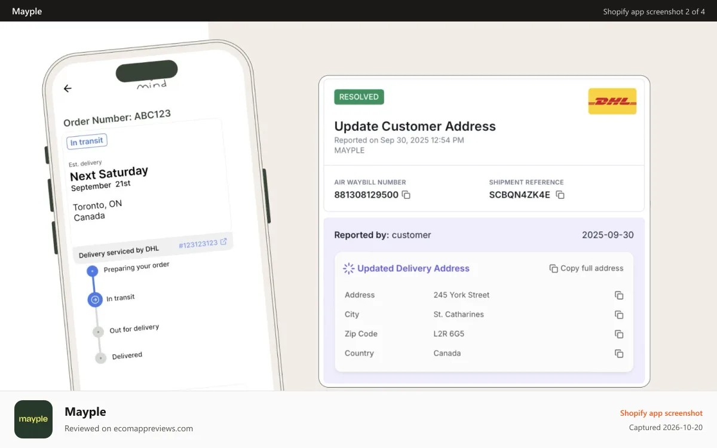The image size is (717, 448).
Task: Click the Reported by: customer text
Action: point(382,235)
